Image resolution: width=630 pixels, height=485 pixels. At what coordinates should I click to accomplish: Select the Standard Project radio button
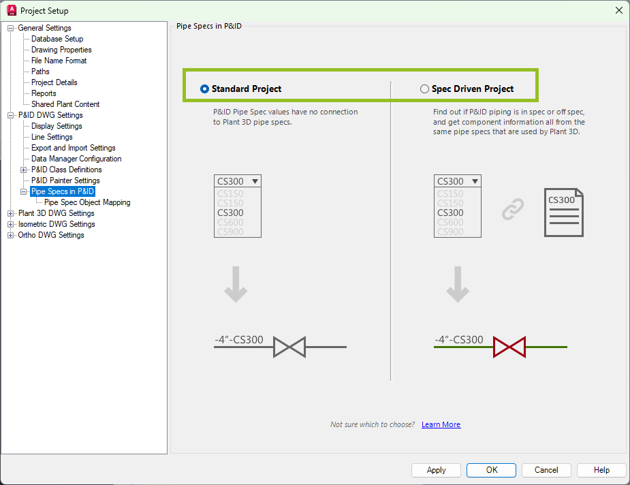(x=204, y=89)
